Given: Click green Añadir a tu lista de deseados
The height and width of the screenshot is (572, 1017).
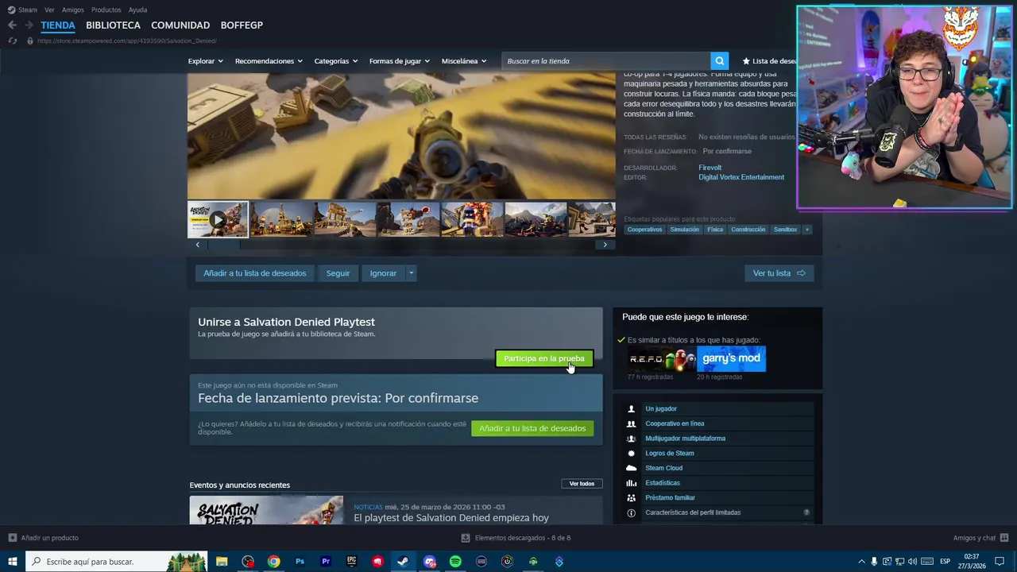Looking at the screenshot, I should pos(532,428).
